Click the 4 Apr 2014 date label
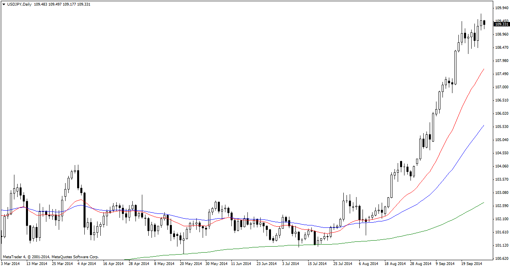The height and width of the screenshot is (267, 510). point(86,264)
